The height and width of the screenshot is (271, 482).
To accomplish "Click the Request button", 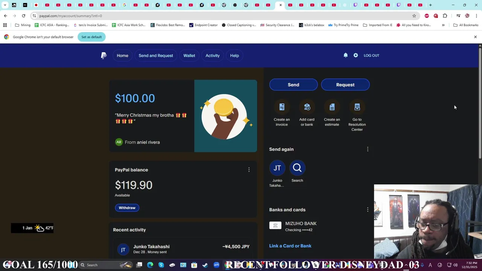I will (345, 85).
